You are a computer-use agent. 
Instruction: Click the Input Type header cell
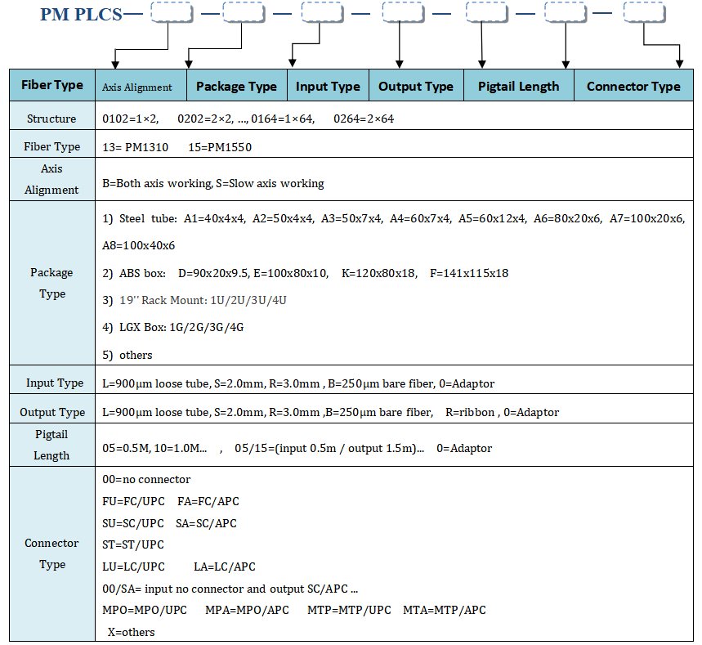pos(328,86)
